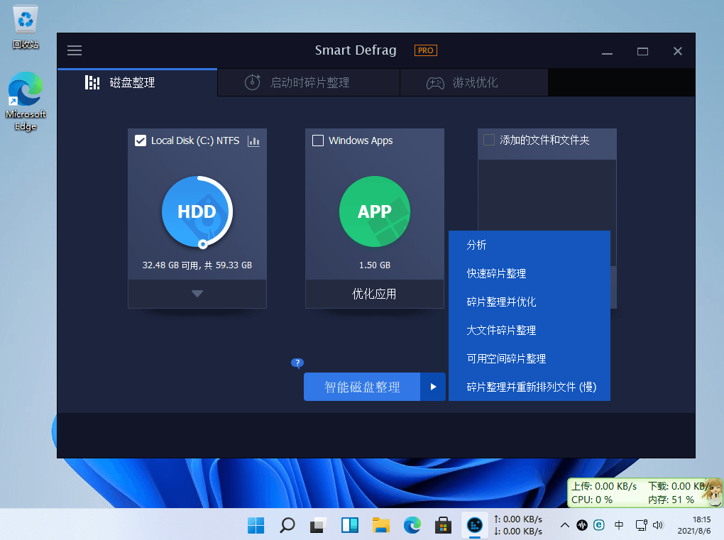Open Task View on the taskbar
724x540 pixels.
click(x=318, y=525)
